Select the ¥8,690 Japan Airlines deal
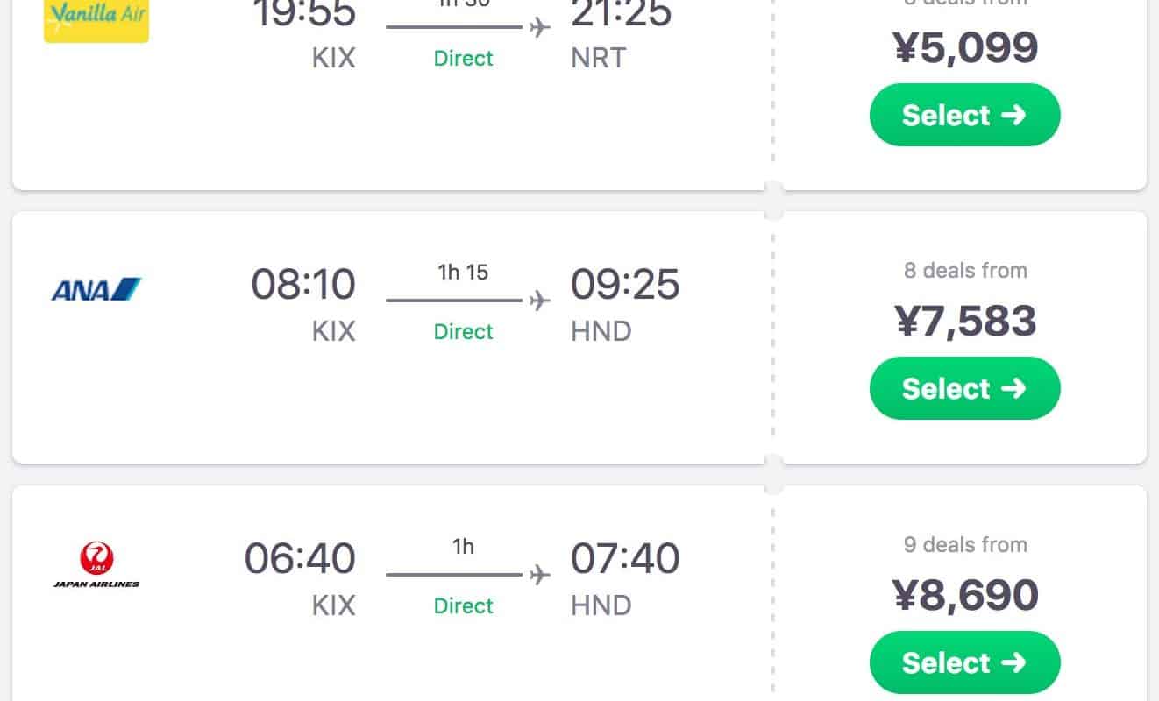This screenshot has width=1159, height=701. click(964, 662)
